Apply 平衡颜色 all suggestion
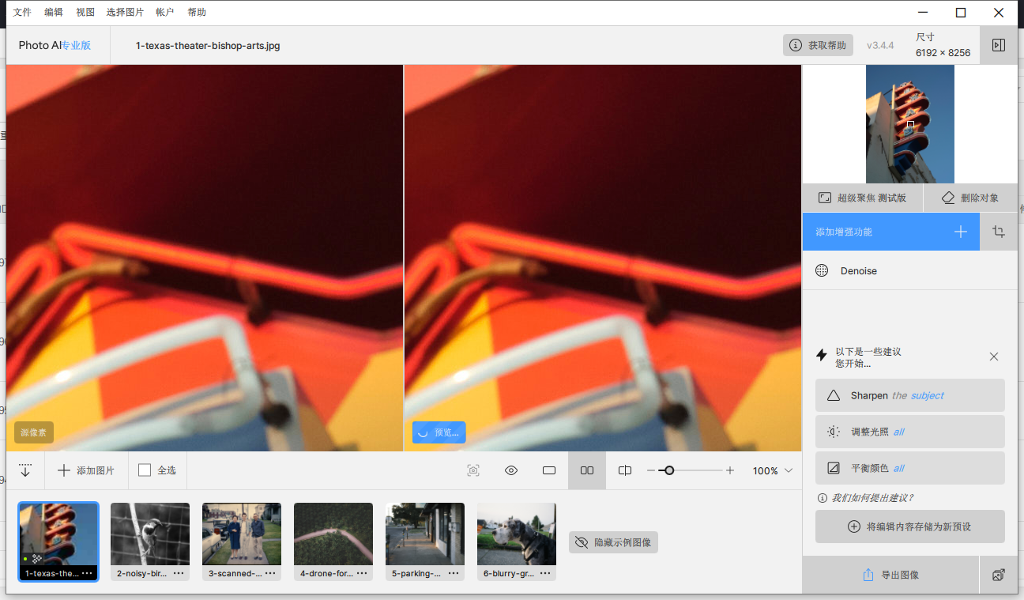1024x600 pixels. (x=910, y=468)
